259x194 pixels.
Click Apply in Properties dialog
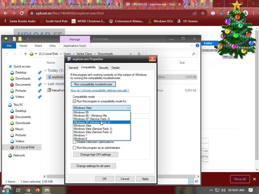(x=145, y=179)
